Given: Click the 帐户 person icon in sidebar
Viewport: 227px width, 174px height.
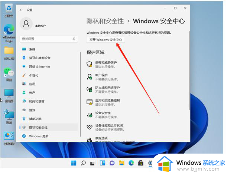Looking at the screenshot, I should click(x=24, y=92).
